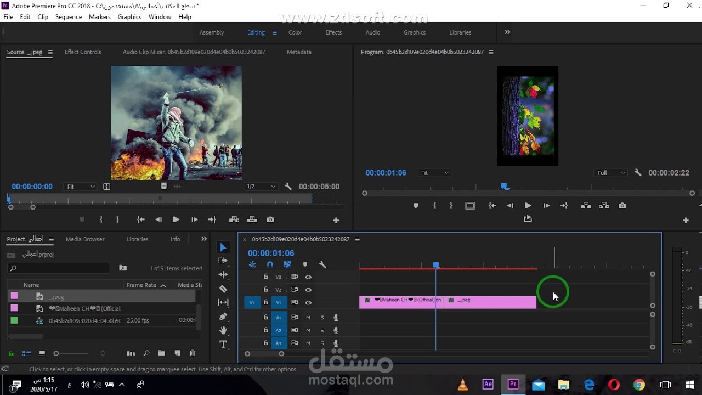The width and height of the screenshot is (702, 395).
Task: Switch to the Color workspace tab
Action: (295, 32)
